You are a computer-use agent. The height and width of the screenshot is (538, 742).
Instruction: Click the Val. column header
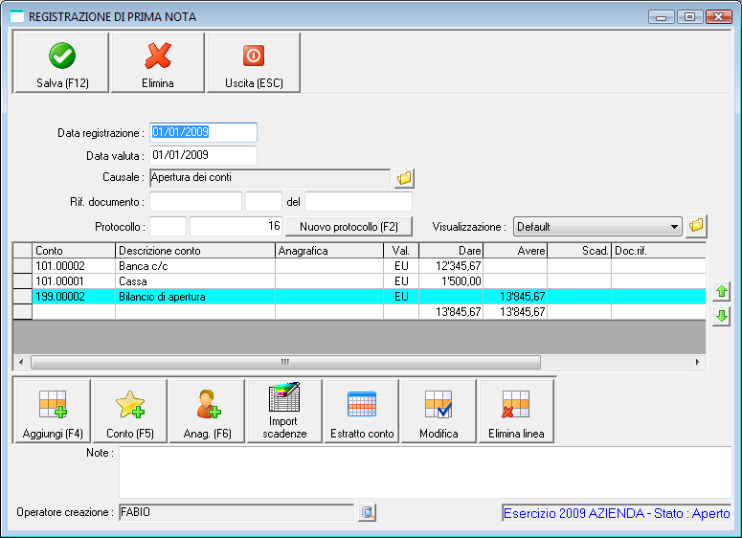[401, 250]
